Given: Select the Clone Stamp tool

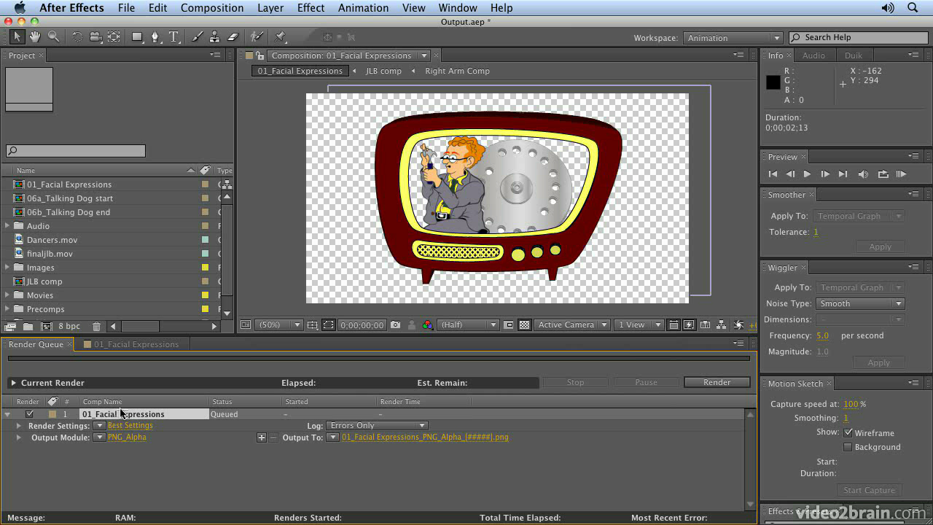Looking at the screenshot, I should click(x=214, y=36).
